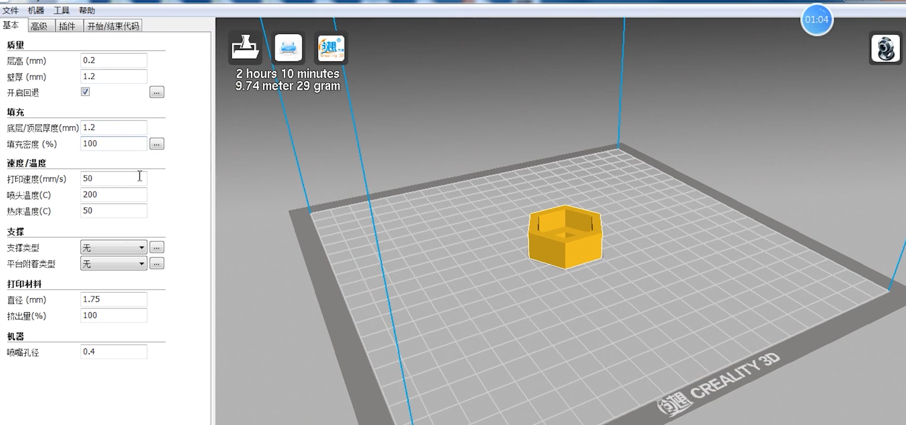
Task: Click the blue 01:04 timer badge
Action: pyautogui.click(x=816, y=20)
